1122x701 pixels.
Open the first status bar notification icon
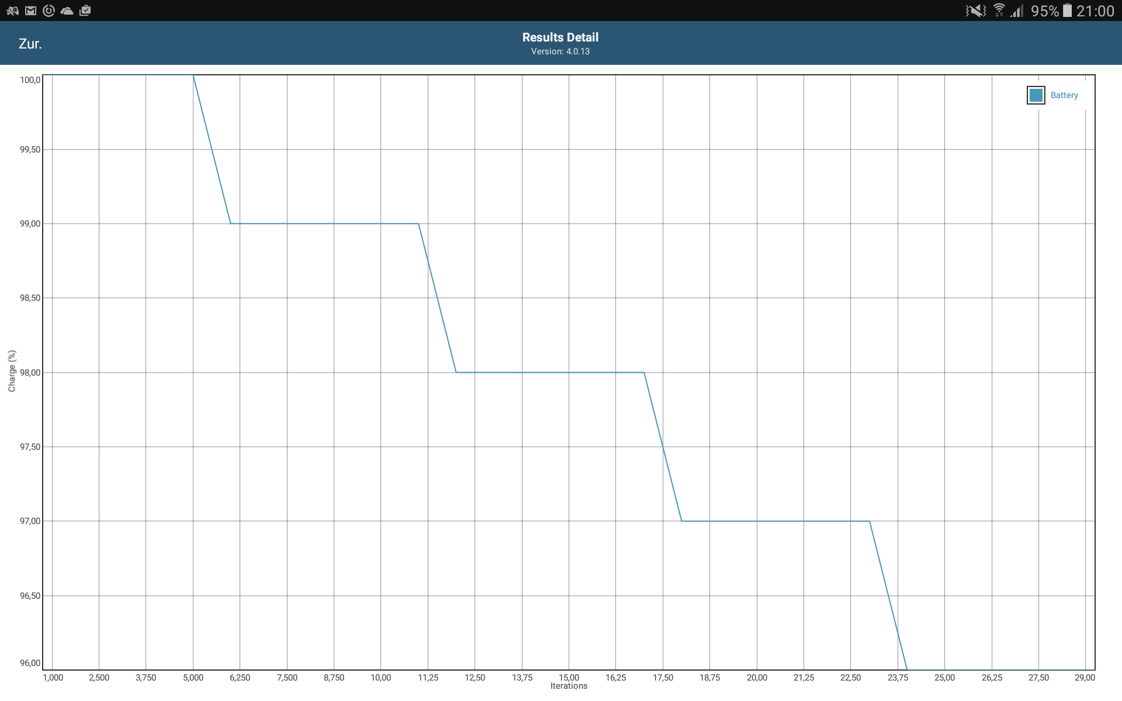(x=12, y=11)
